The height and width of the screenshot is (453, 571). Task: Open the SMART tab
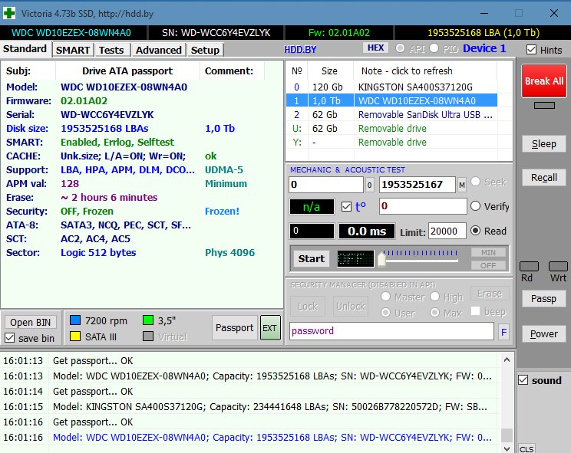point(73,50)
